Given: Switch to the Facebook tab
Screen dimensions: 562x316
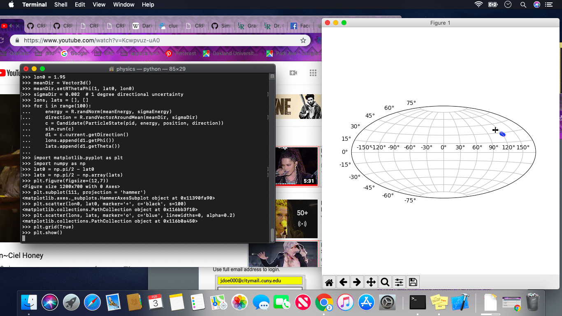Looking at the screenshot, I should click(x=300, y=26).
